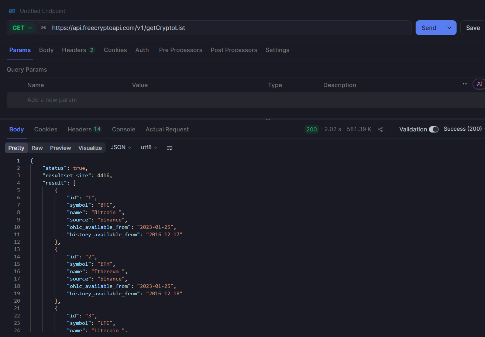
Task: Click the panel divider dots between request and response
Action: click(268, 118)
